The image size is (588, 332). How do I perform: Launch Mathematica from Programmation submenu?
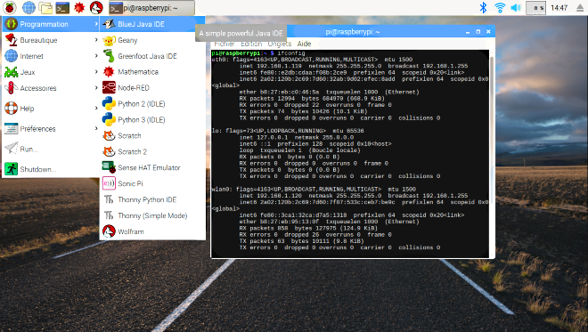[x=152, y=72]
